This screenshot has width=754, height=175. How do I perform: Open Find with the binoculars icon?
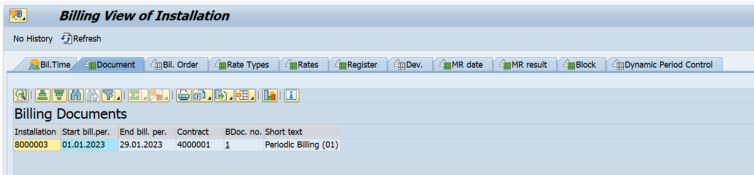[x=76, y=96]
